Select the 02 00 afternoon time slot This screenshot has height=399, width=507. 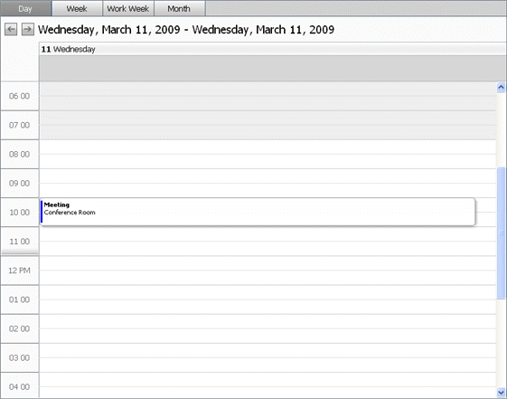point(268,328)
